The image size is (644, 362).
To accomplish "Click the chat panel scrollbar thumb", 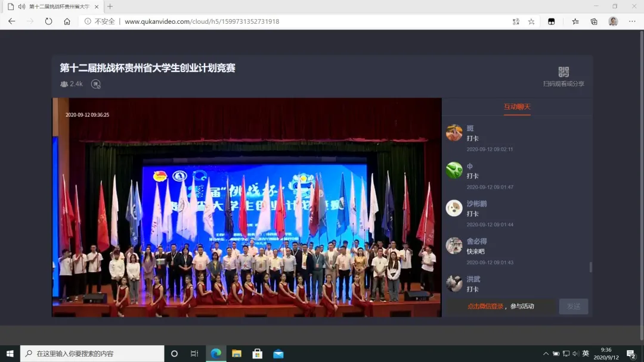I will (x=591, y=267).
